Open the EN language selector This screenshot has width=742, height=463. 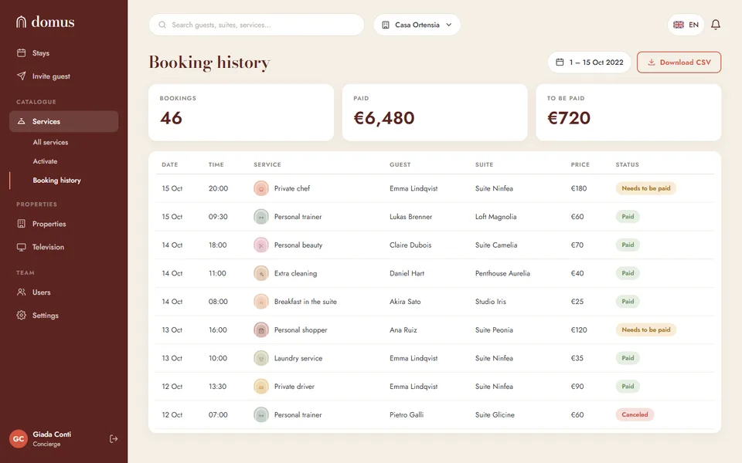pos(686,25)
